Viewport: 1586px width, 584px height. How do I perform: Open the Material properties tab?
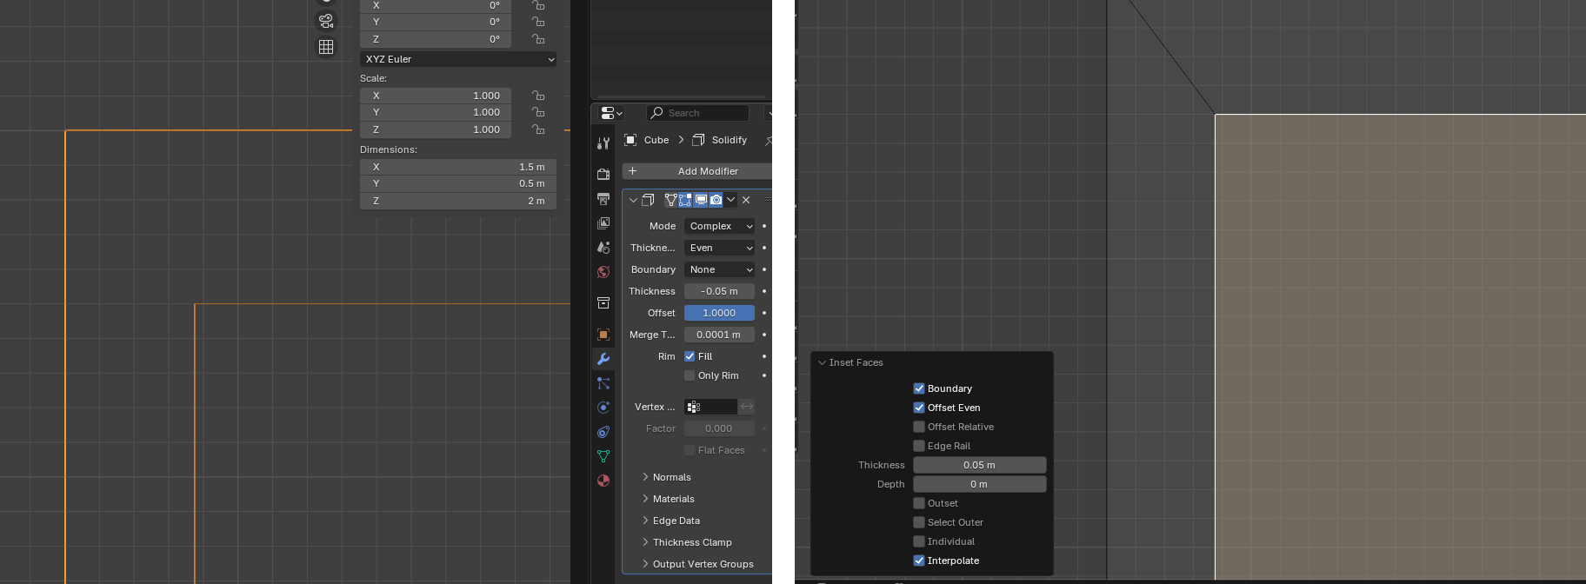tap(603, 481)
